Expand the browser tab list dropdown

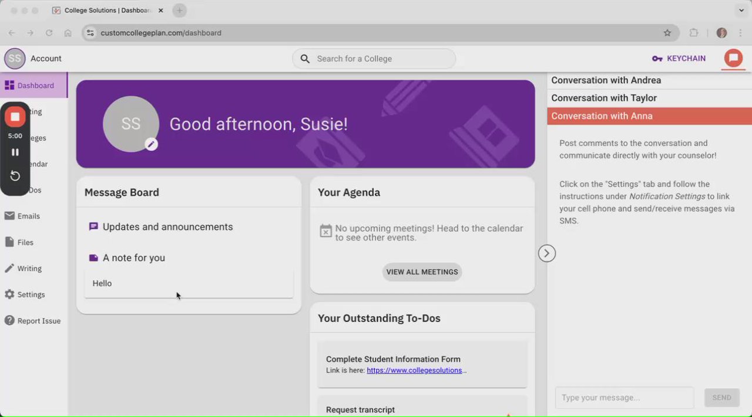pos(741,11)
